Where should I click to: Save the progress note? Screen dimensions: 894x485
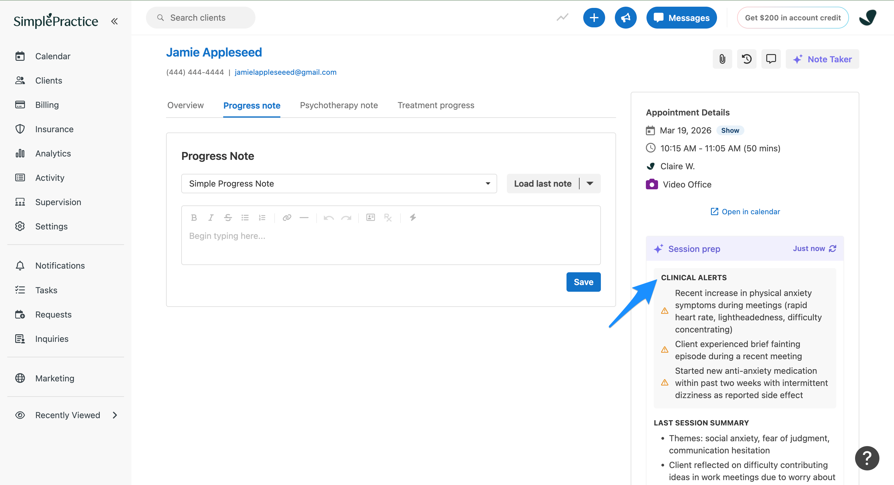(x=584, y=282)
